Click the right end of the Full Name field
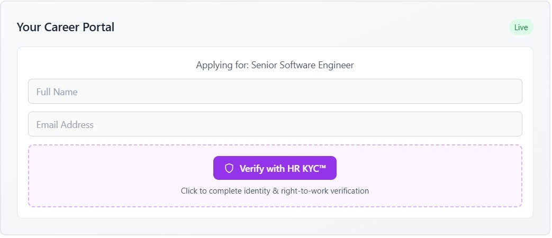 508,91
